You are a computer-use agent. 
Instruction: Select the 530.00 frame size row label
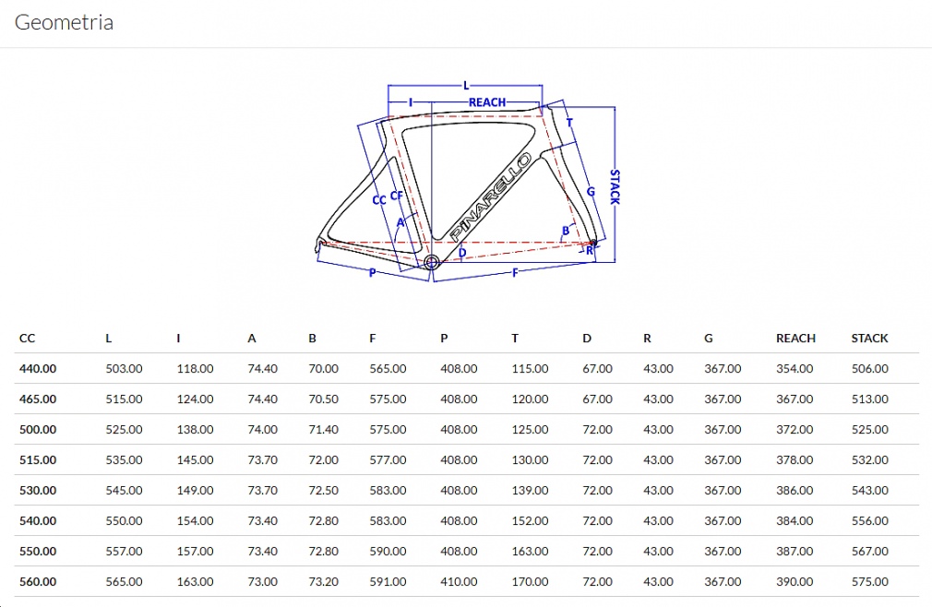tap(38, 491)
